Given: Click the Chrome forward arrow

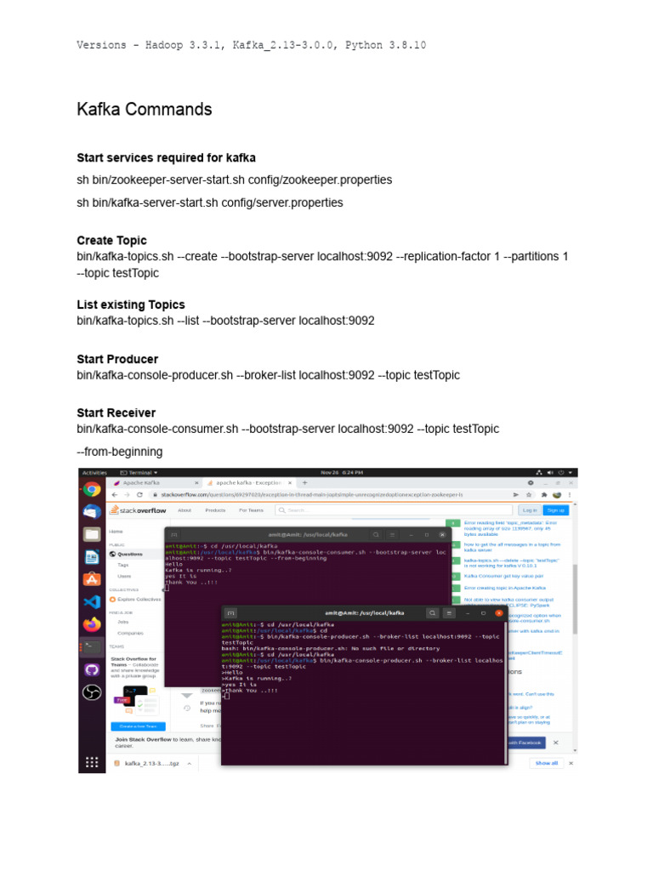Looking at the screenshot, I should pyautogui.click(x=128, y=495).
